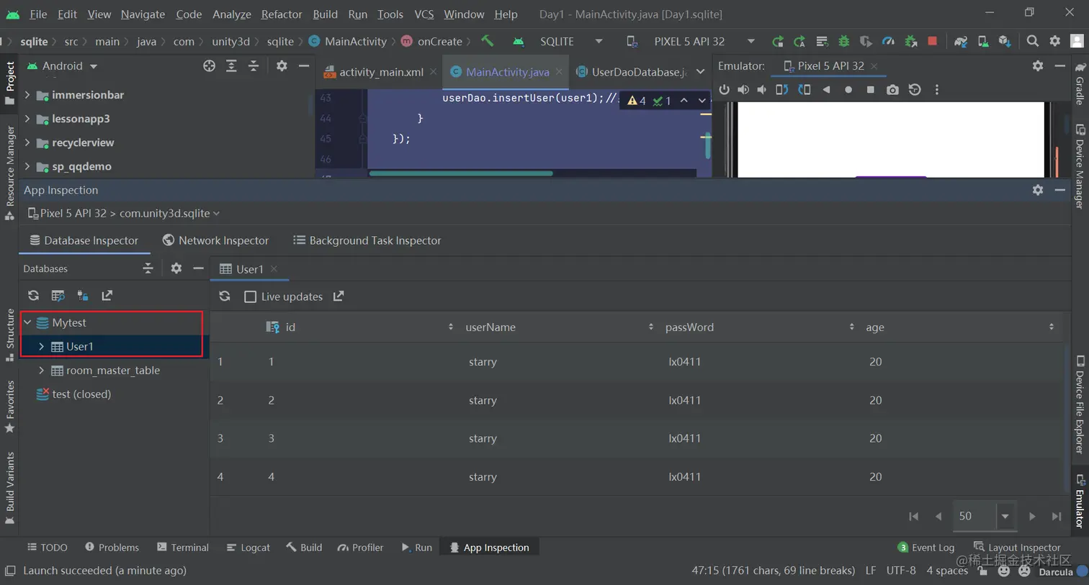Screen dimensions: 1089x585
Task: Open emulator extended controls three dots
Action: point(937,90)
